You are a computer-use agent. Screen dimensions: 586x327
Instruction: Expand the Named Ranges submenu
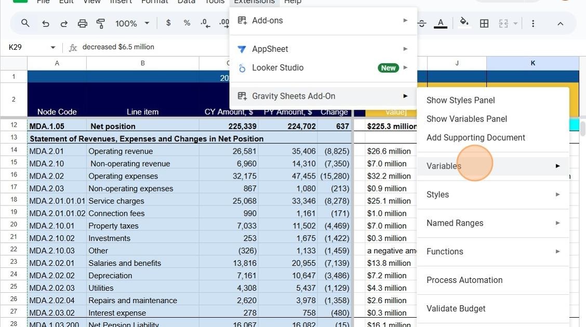(x=493, y=223)
